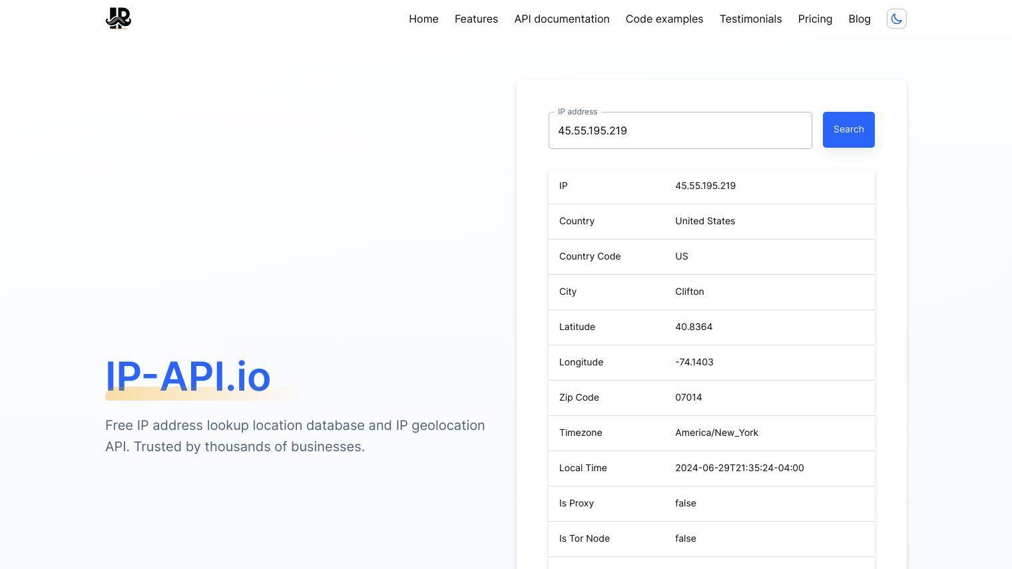
Task: Focus the IP address input field
Action: coord(680,130)
